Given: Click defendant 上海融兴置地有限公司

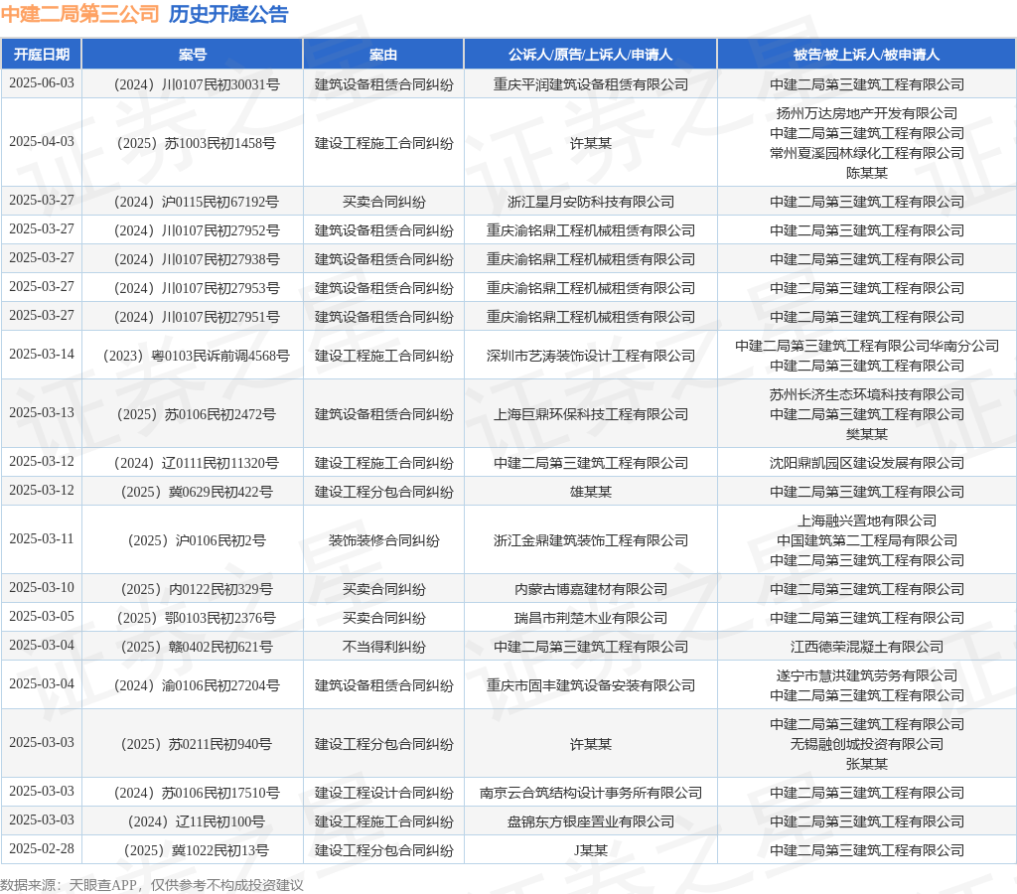Looking at the screenshot, I should 866,521.
